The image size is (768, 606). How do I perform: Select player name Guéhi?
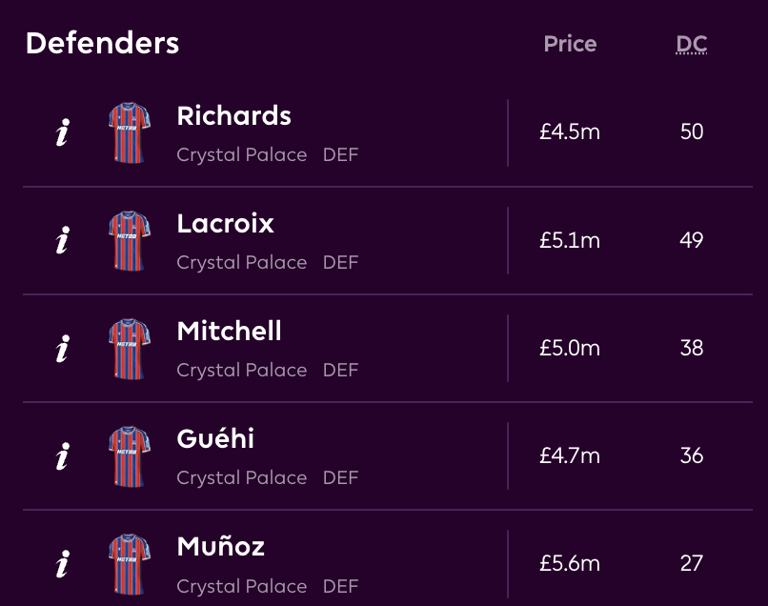tap(215, 439)
